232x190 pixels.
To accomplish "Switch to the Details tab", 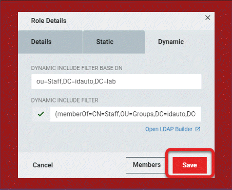I will pyautogui.click(x=50, y=42).
